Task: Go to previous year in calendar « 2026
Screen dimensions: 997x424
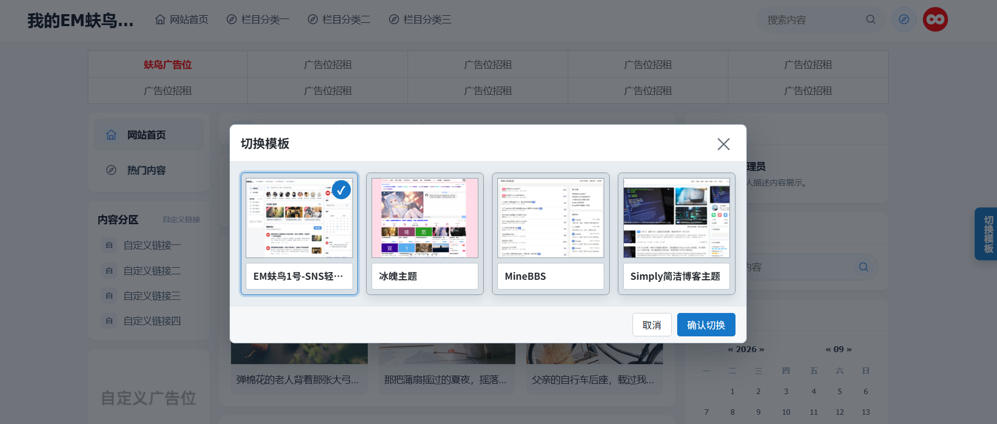Action: click(x=731, y=349)
